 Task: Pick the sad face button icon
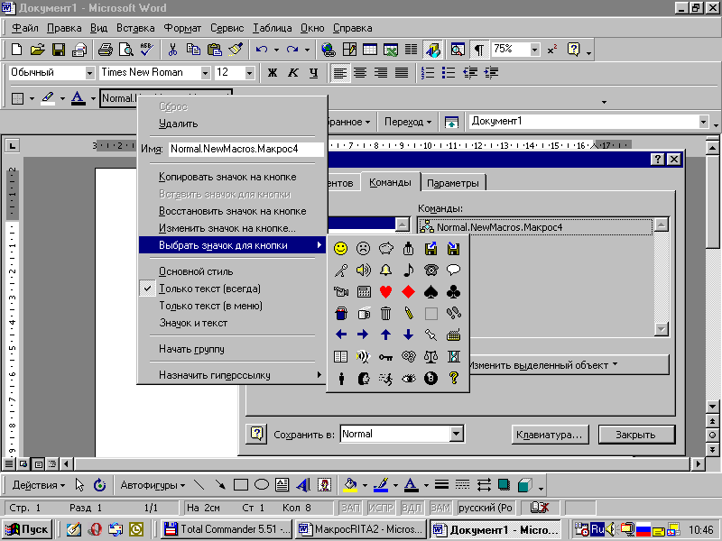pyautogui.click(x=364, y=249)
